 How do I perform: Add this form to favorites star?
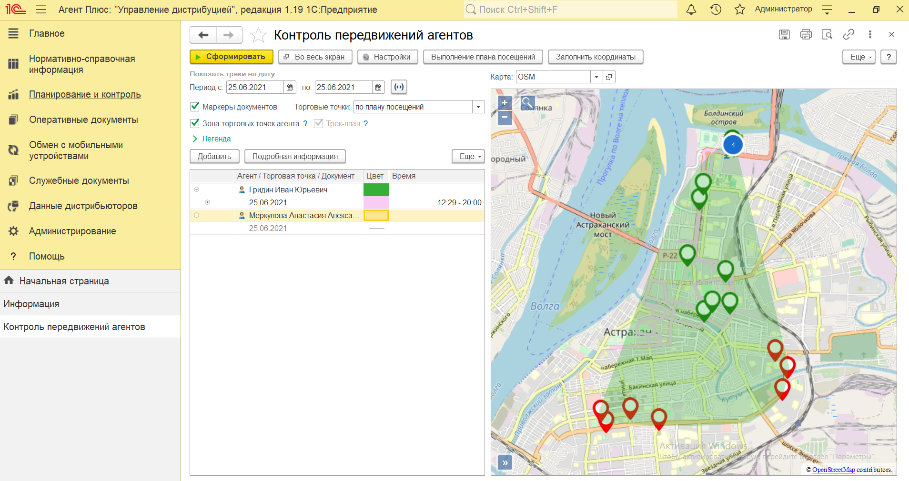pyautogui.click(x=258, y=35)
